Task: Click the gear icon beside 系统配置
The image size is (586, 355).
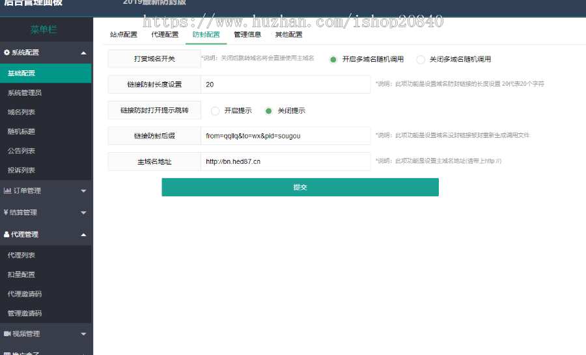Action: click(7, 52)
